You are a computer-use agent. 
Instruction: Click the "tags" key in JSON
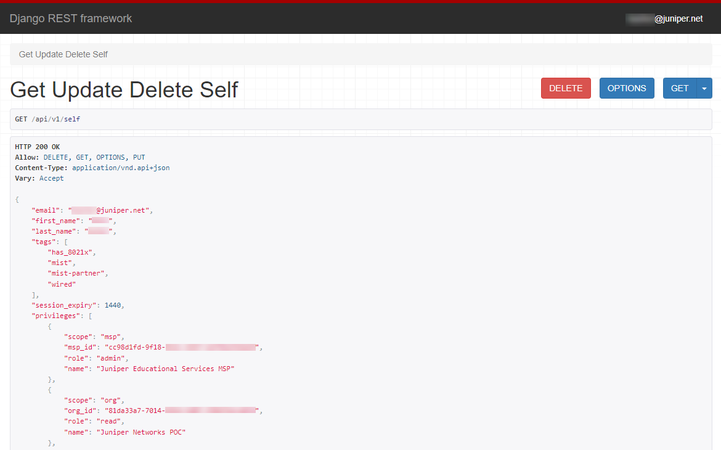pos(45,242)
